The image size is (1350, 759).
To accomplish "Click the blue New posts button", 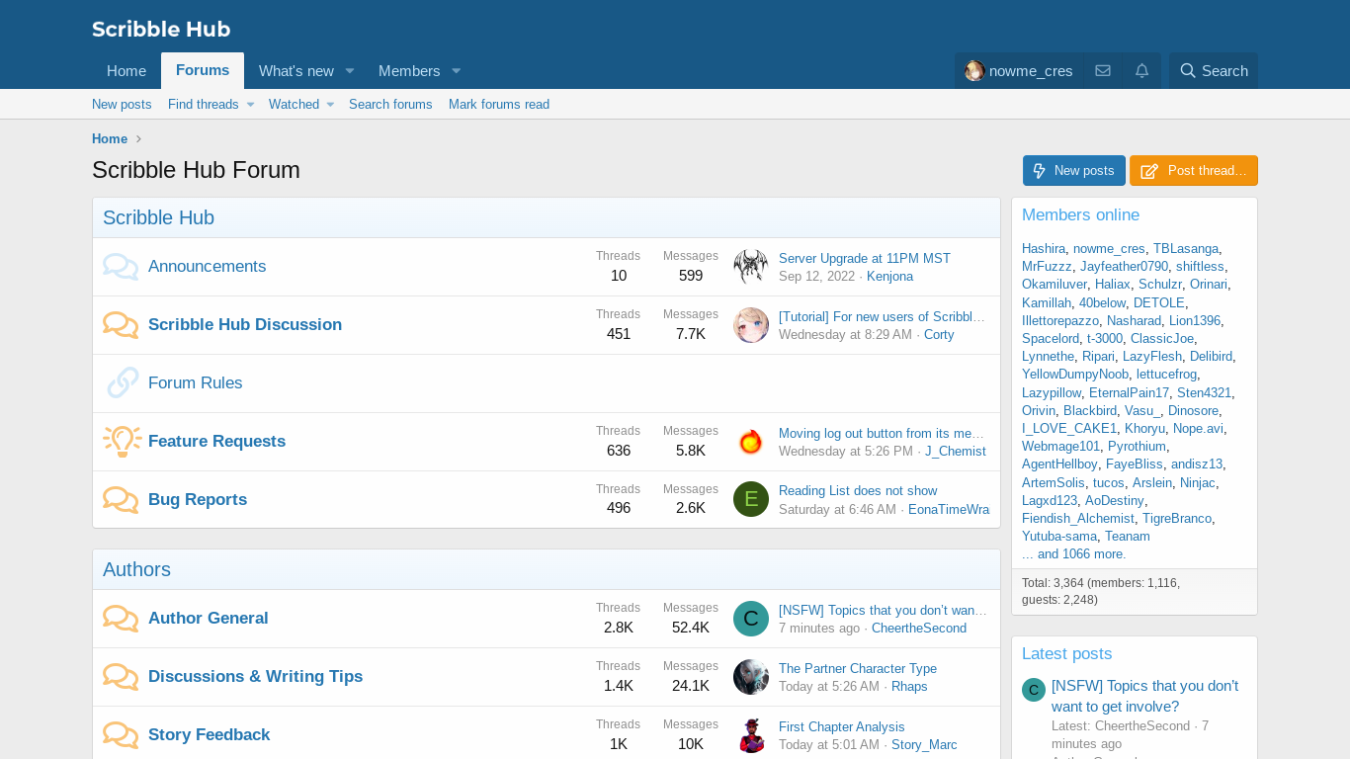I will click(1073, 170).
